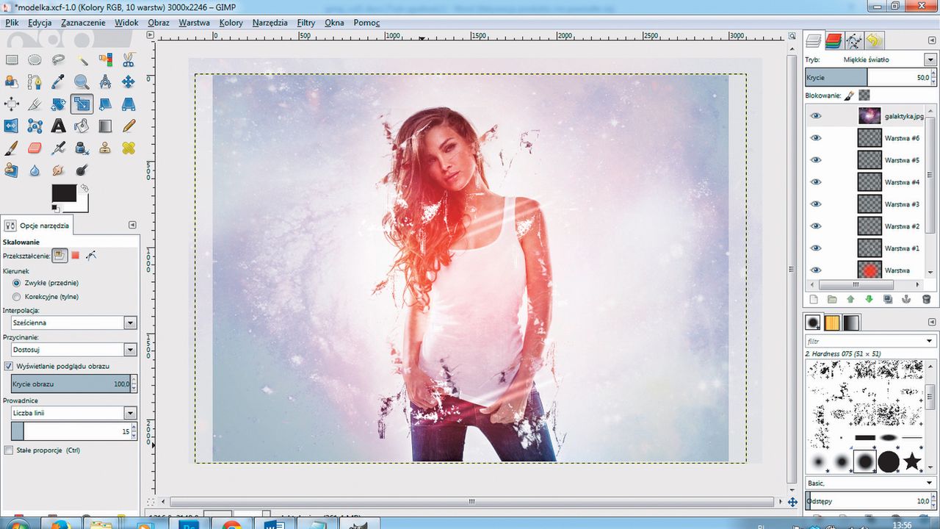Select the Zwykłe (przednie) direction option
The height and width of the screenshot is (529, 940).
(17, 283)
